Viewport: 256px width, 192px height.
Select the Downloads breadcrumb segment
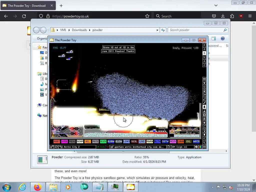(79, 30)
